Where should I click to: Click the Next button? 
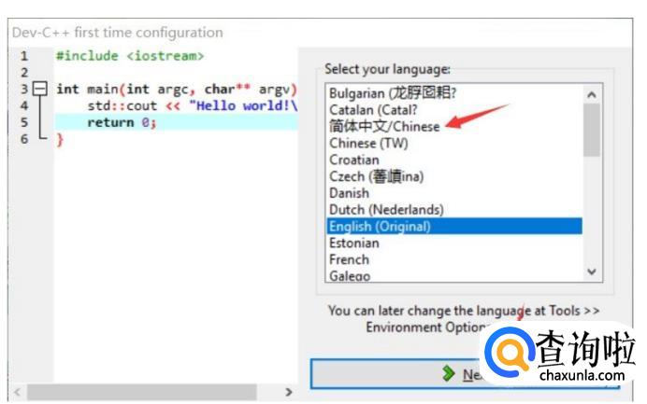tap(465, 374)
